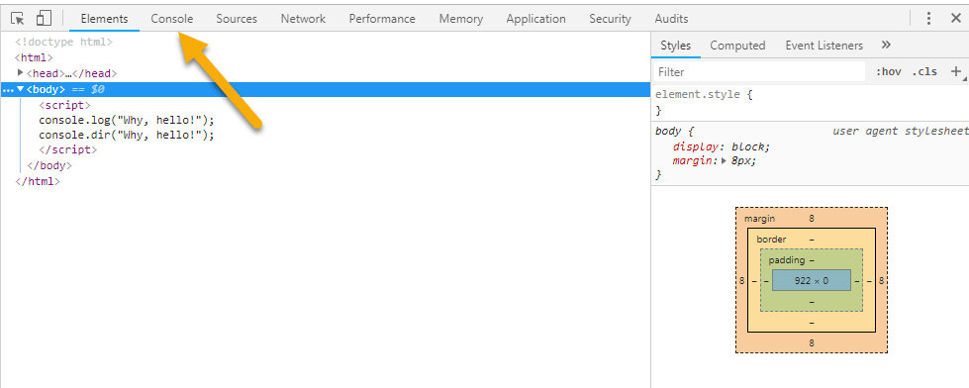Click the ellipsis beside the body element
Viewport: 969px width, 388px height.
tap(7, 90)
